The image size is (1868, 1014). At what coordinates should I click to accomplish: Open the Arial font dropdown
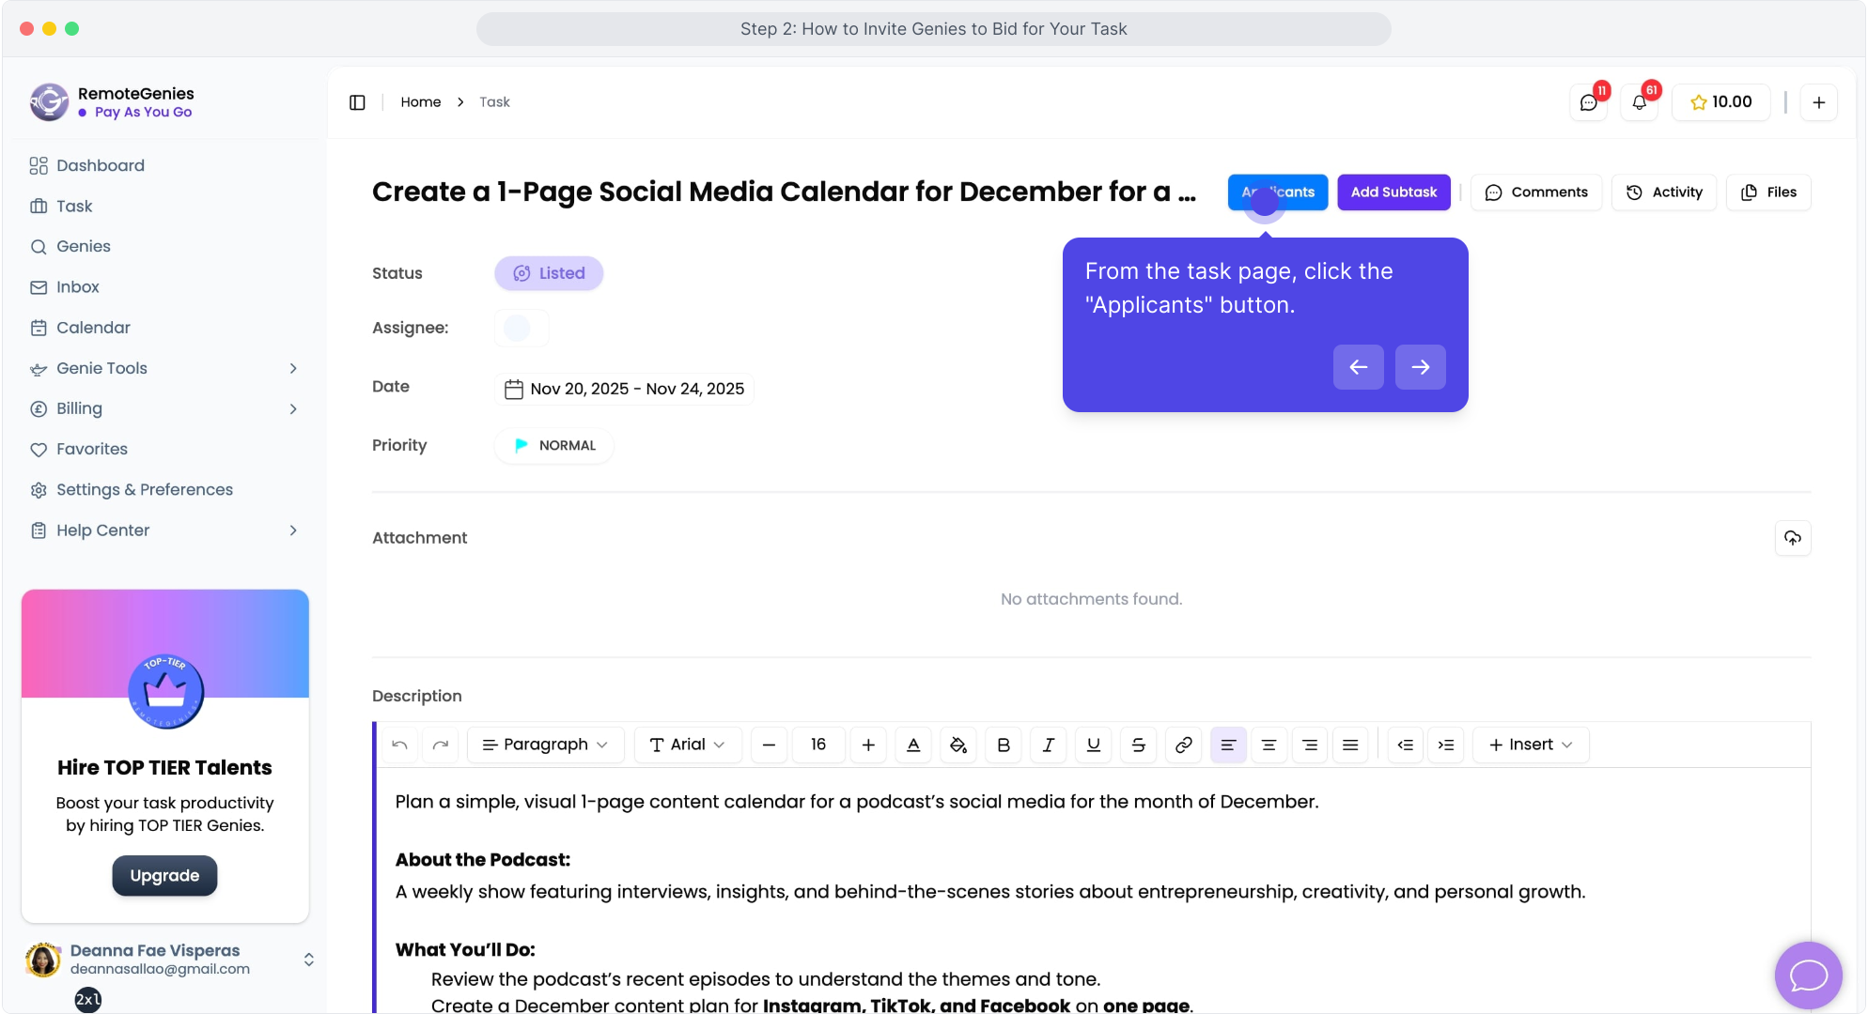(688, 745)
